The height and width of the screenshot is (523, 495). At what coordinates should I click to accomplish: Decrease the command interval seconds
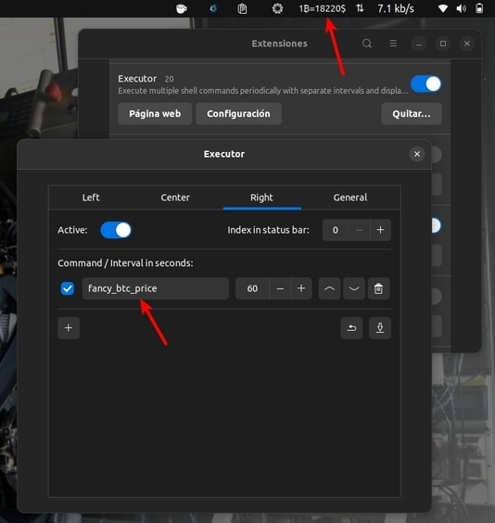point(280,288)
